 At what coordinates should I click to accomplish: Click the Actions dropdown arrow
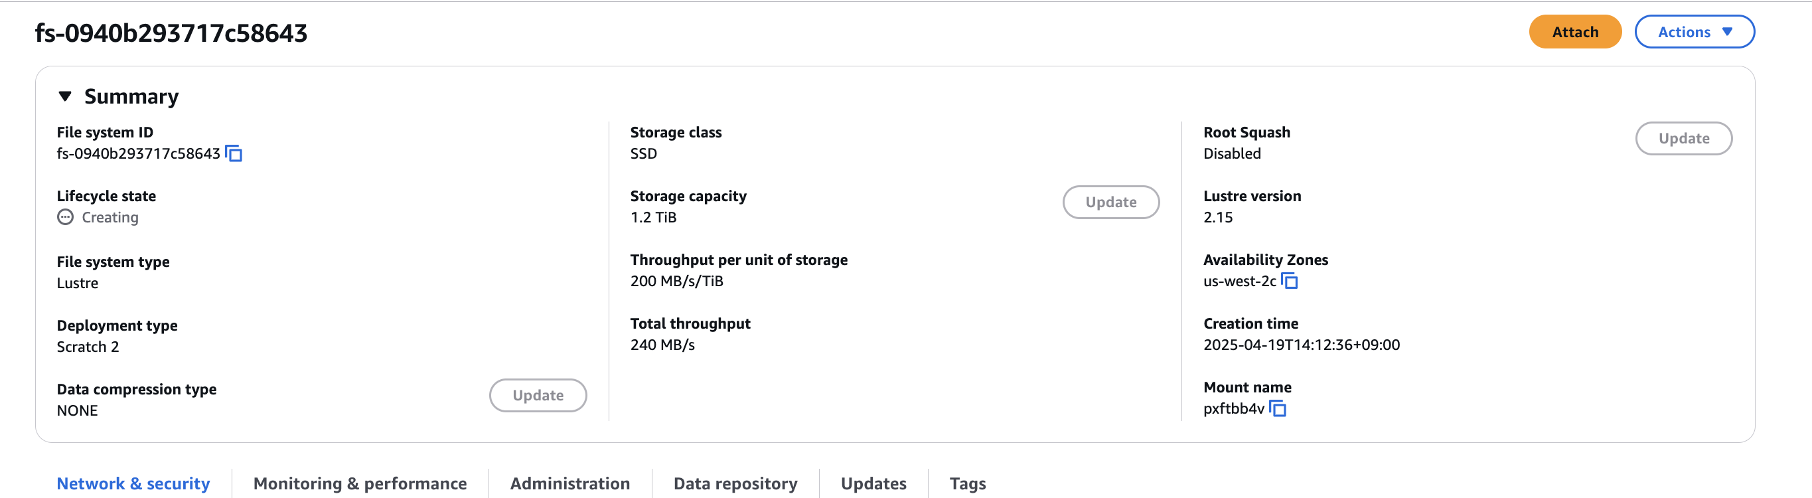click(1727, 32)
